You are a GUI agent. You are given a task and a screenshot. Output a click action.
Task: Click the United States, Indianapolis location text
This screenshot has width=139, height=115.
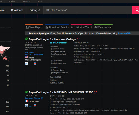(x=33, y=59)
